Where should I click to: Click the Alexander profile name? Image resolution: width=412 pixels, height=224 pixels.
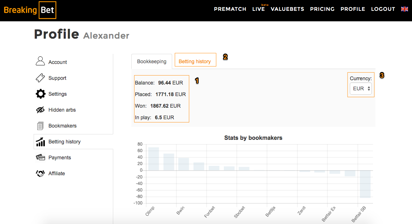(106, 36)
